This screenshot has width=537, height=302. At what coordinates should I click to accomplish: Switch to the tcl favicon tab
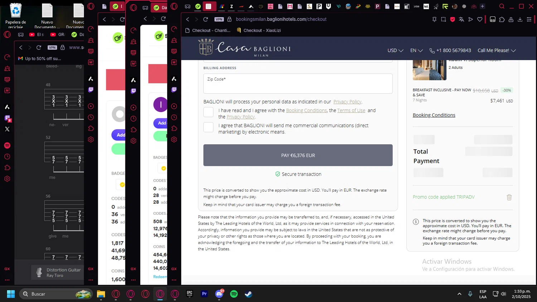426,6
